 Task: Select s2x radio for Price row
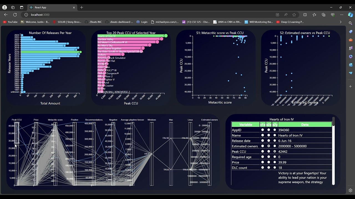click(x=269, y=162)
